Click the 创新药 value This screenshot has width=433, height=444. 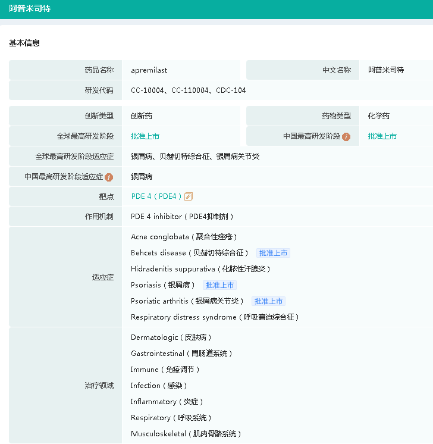pyautogui.click(x=141, y=116)
